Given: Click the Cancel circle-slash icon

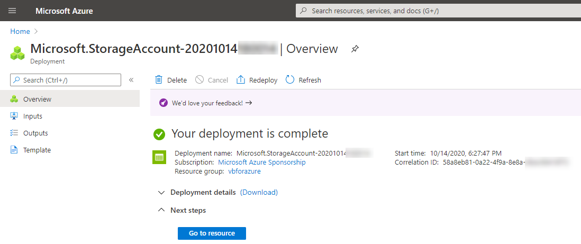Looking at the screenshot, I should tap(199, 80).
